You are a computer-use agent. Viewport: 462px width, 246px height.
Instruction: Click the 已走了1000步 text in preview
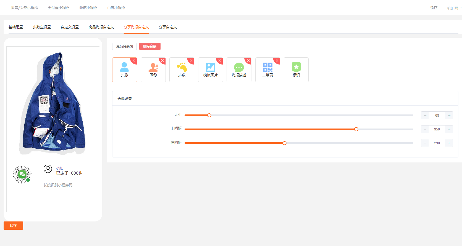(x=69, y=173)
